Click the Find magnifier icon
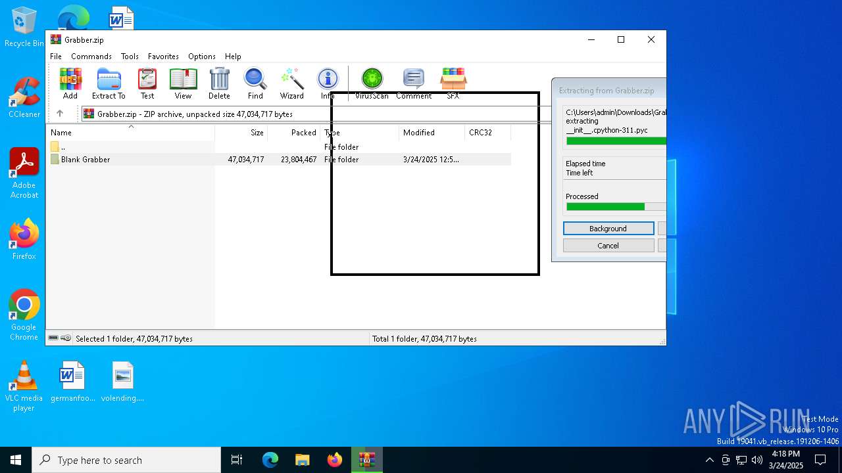Screen dimensions: 842x473 [255, 83]
